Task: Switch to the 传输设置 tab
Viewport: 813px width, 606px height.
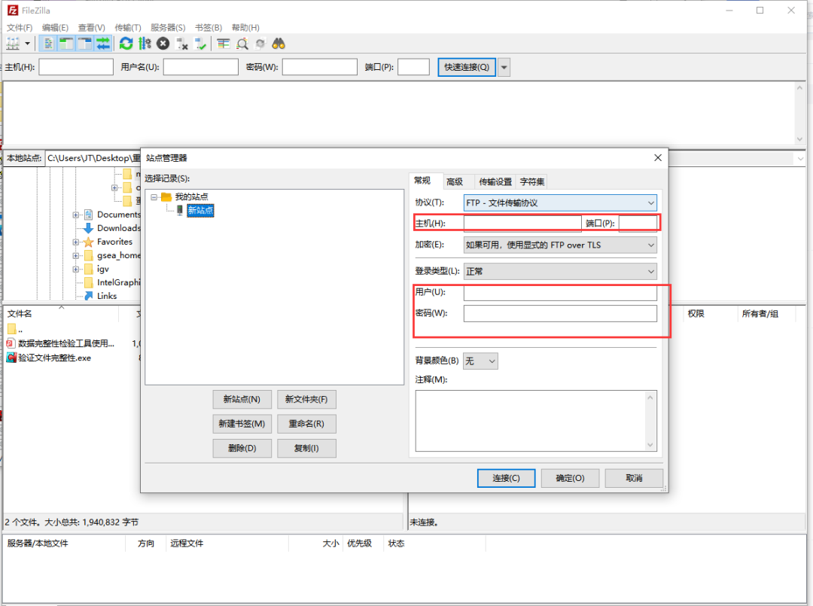Action: pyautogui.click(x=495, y=181)
